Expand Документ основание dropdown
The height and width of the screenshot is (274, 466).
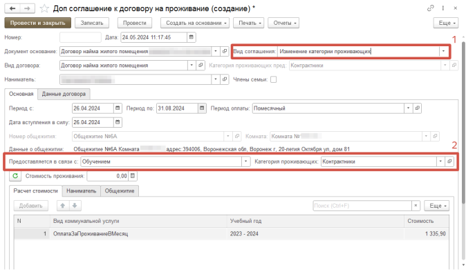click(216, 51)
